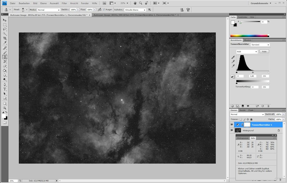287x183 pixels.
Task: Return to adjustment list arrow button
Action: [x=232, y=106]
